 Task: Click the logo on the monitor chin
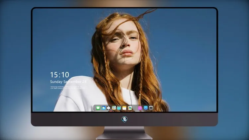[x=124, y=119]
